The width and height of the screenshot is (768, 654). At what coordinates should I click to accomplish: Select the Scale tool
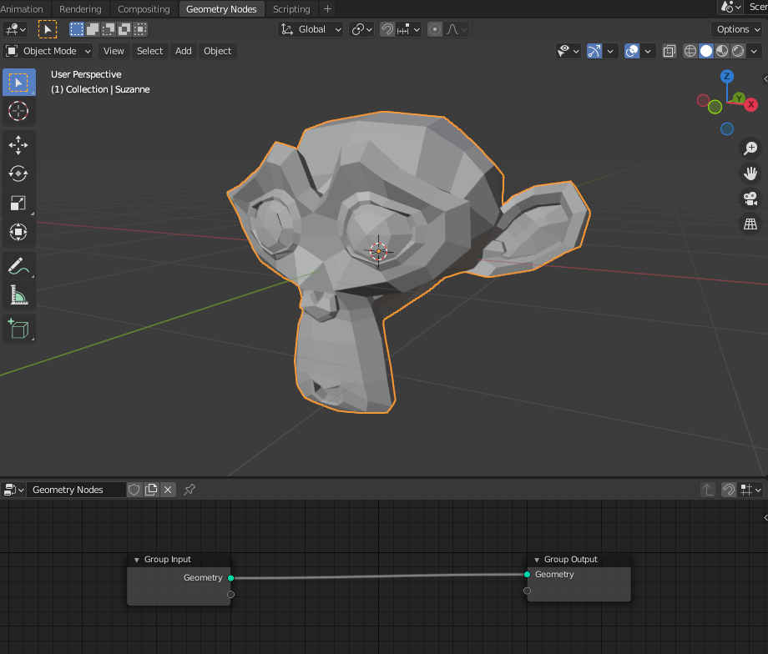pos(18,203)
